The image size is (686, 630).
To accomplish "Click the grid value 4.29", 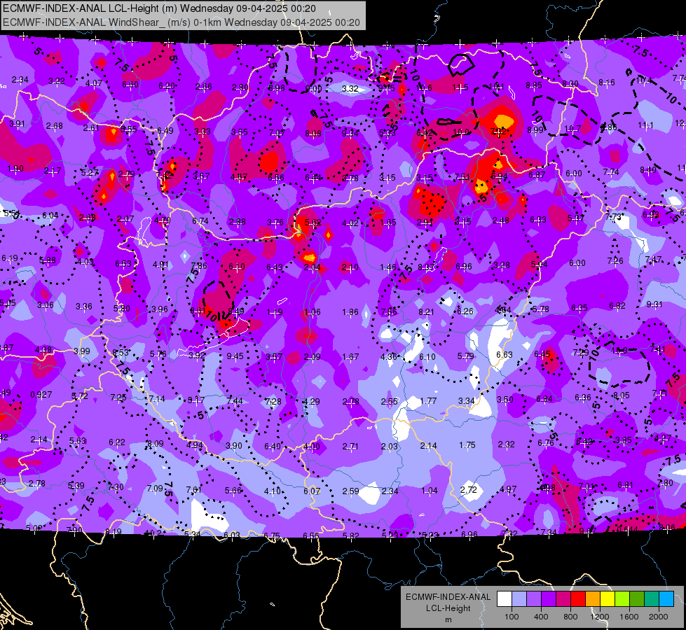I will click(x=312, y=401).
